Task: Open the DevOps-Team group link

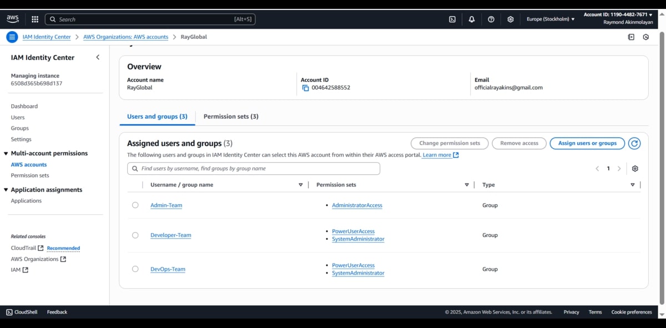Action: click(x=168, y=269)
